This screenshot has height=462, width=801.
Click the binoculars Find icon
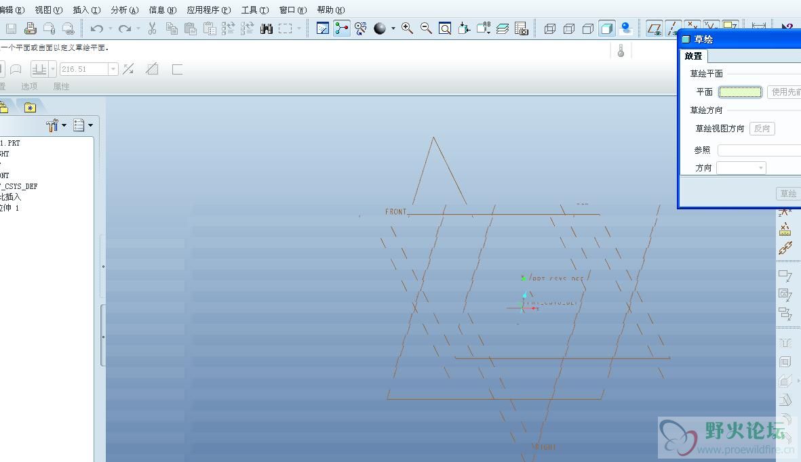[266, 28]
